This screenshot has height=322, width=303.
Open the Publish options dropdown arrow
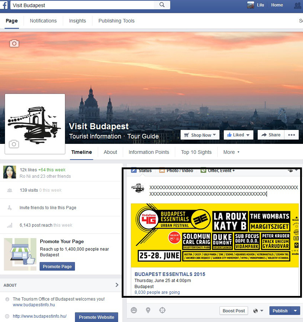point(296,311)
